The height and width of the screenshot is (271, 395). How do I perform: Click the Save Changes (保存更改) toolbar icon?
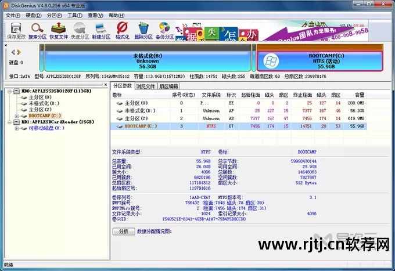coord(16,30)
